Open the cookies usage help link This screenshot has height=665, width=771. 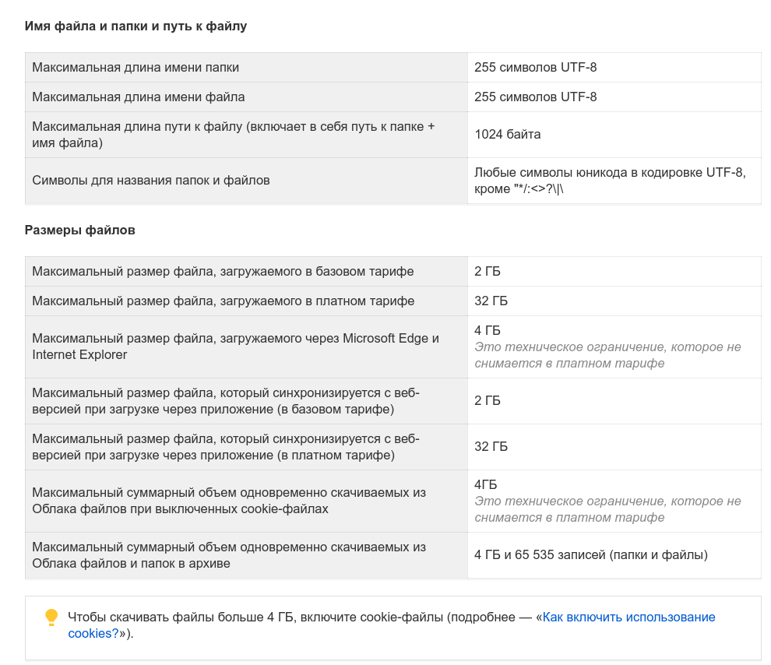click(x=628, y=617)
